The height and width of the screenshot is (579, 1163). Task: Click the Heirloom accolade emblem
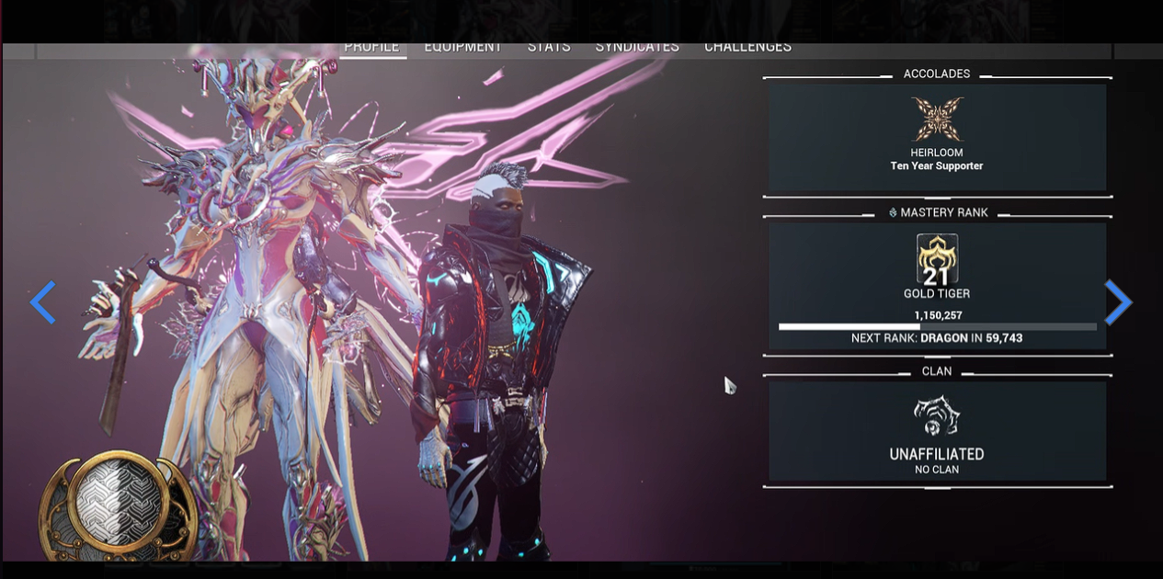(937, 119)
